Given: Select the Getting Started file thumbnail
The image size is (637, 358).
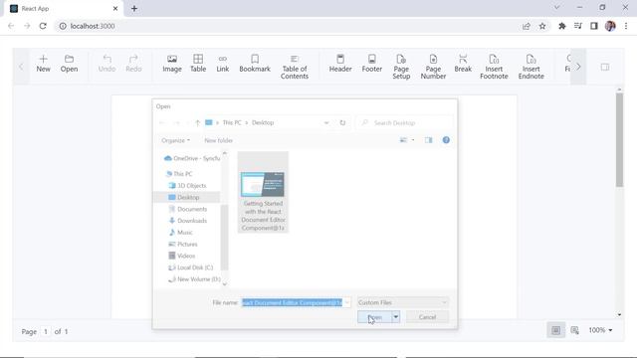Looking at the screenshot, I should pyautogui.click(x=263, y=192).
